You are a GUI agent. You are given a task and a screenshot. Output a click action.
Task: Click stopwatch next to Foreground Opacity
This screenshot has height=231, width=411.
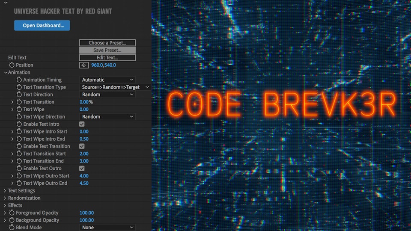pyautogui.click(x=12, y=213)
